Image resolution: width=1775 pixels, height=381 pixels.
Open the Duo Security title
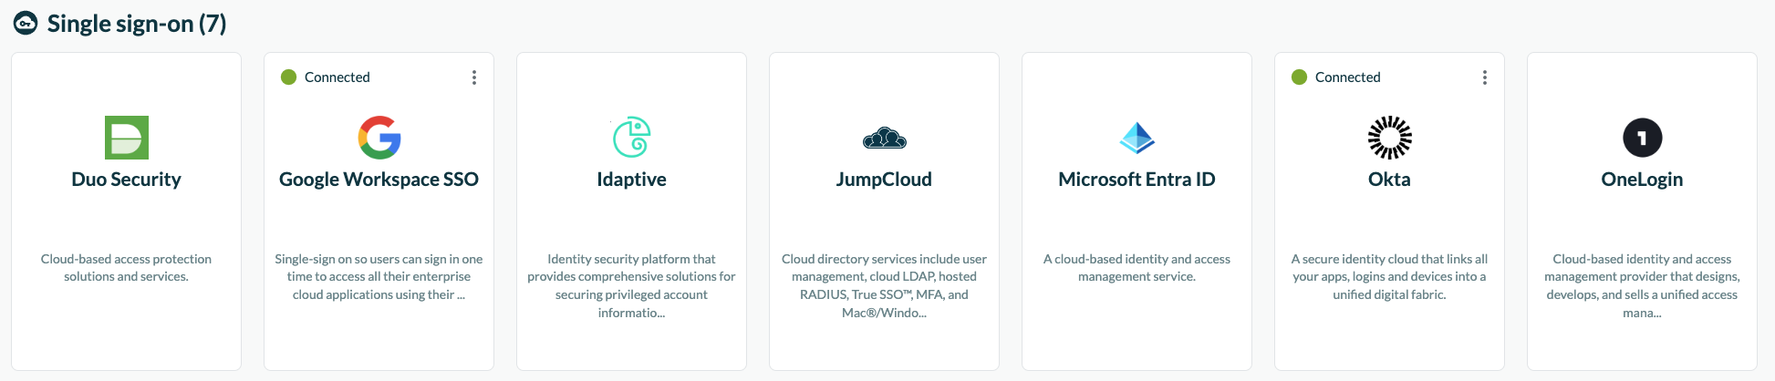pyautogui.click(x=127, y=180)
